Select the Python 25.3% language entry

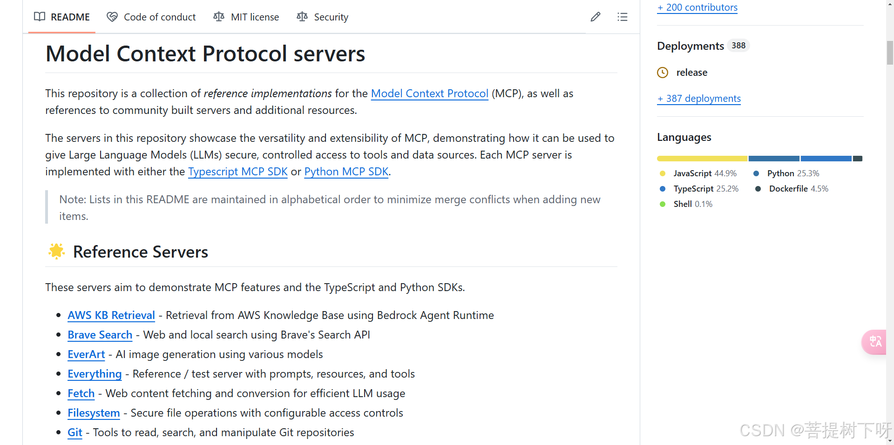pyautogui.click(x=792, y=173)
